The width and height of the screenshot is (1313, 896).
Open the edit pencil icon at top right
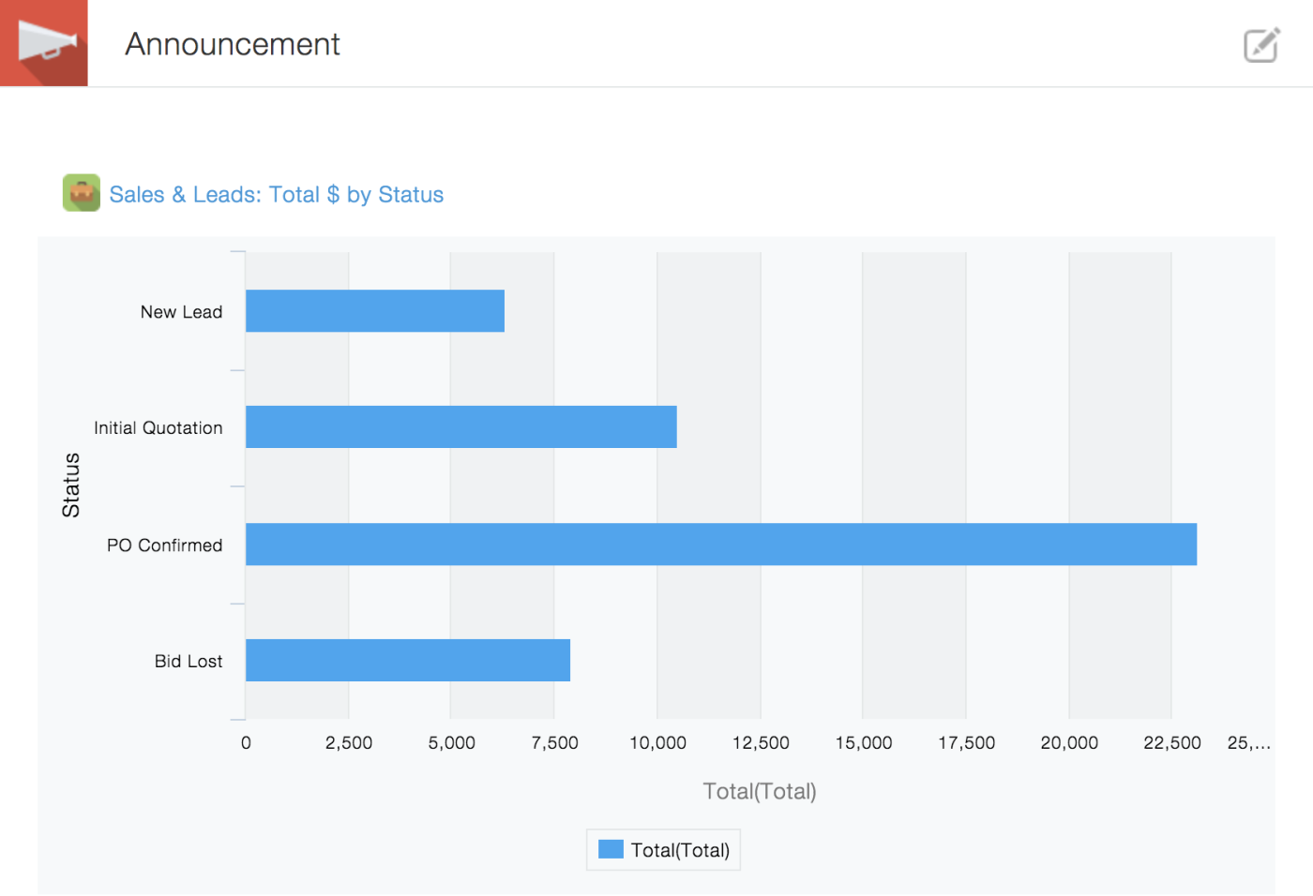(1261, 45)
